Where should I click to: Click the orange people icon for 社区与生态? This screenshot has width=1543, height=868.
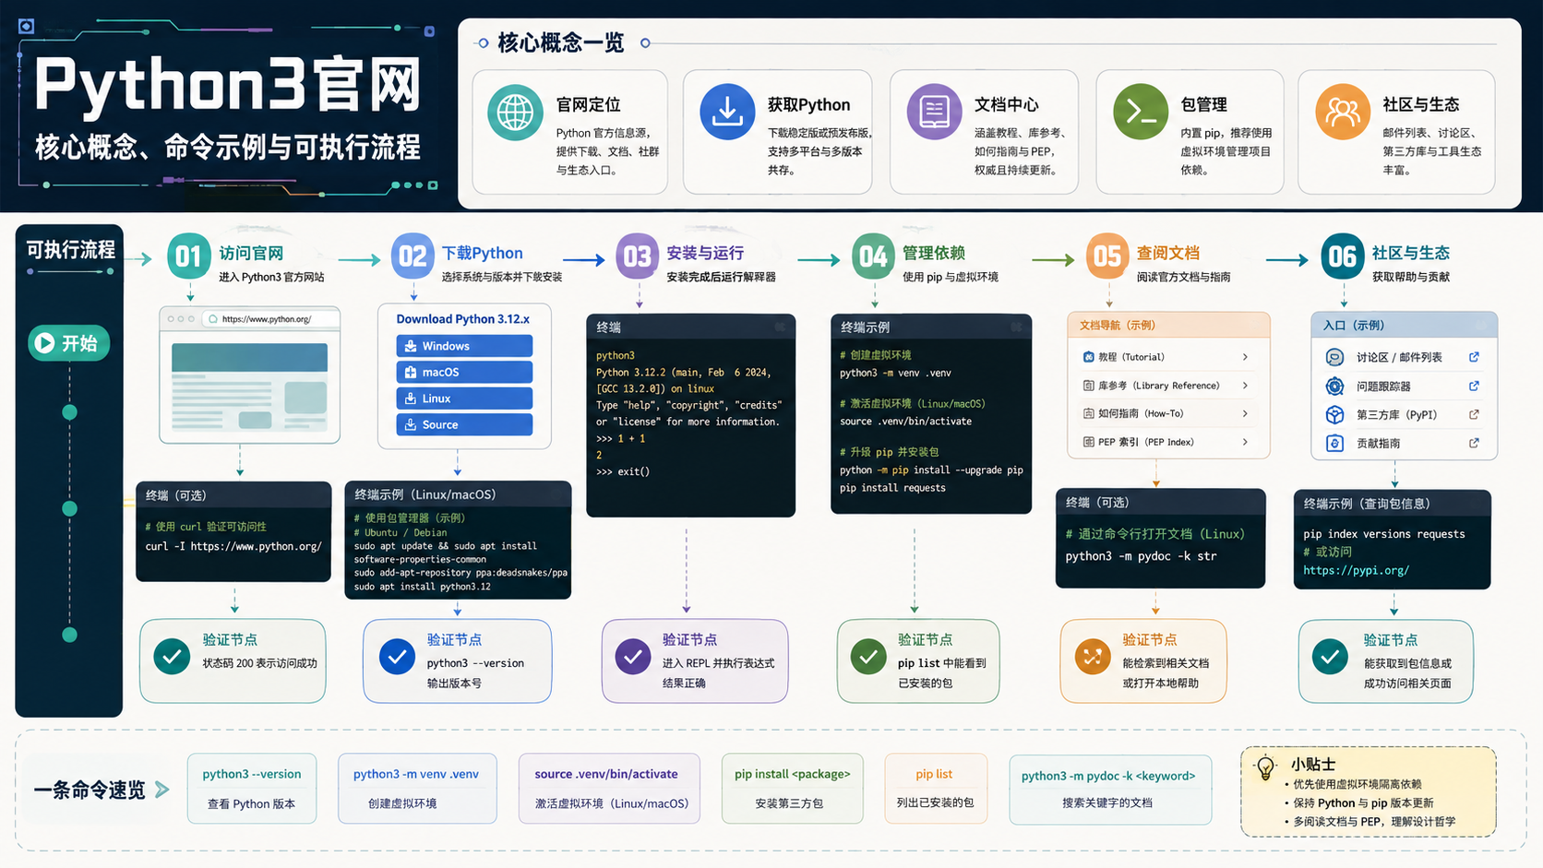[1343, 113]
